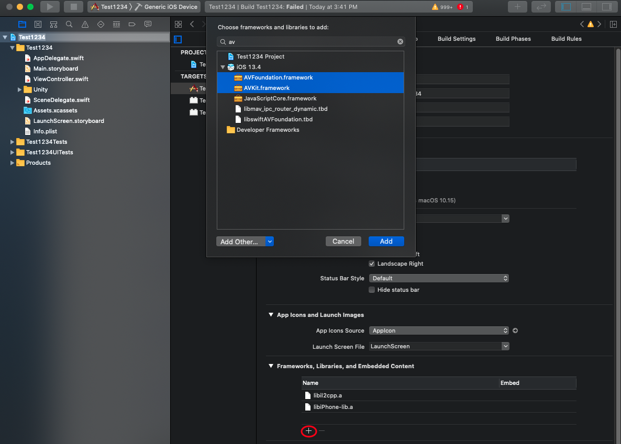Choose the Generic iOS Device destination

(167, 7)
